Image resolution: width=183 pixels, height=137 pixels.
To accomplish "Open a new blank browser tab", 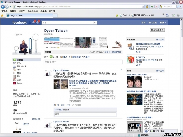I will point(55,16).
